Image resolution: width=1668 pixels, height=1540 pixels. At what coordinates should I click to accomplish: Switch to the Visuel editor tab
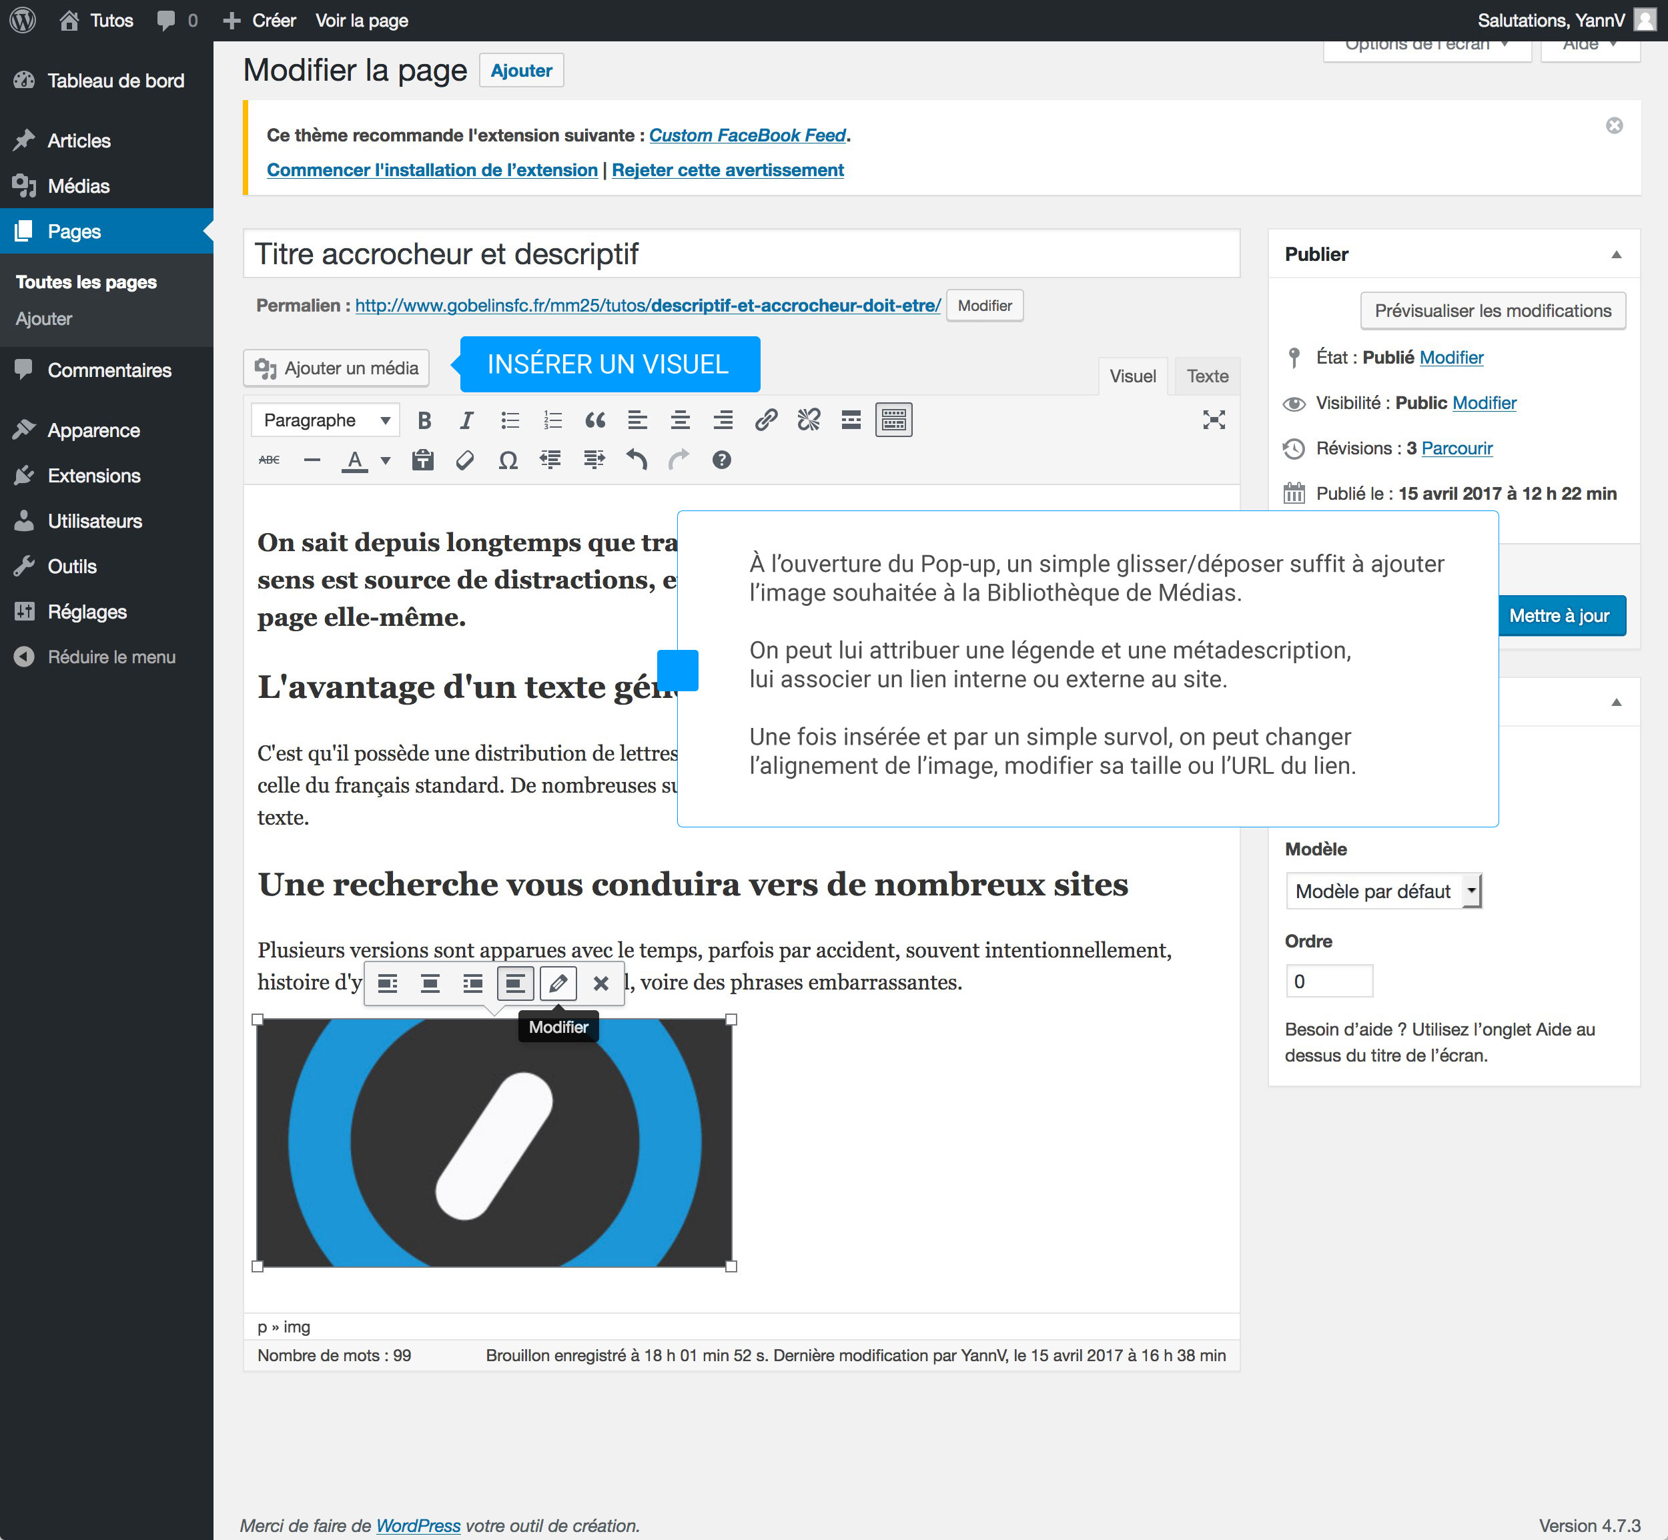click(1132, 377)
